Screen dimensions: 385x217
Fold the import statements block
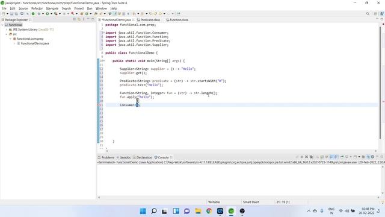[x=103, y=33]
